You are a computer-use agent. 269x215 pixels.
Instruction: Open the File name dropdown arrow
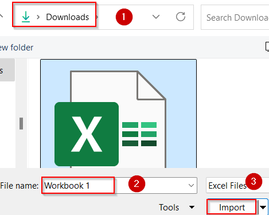tap(191, 186)
